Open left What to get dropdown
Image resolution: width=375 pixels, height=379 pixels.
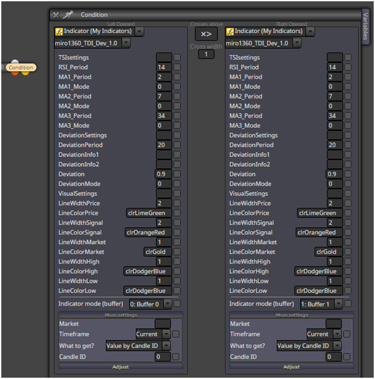[166, 346]
